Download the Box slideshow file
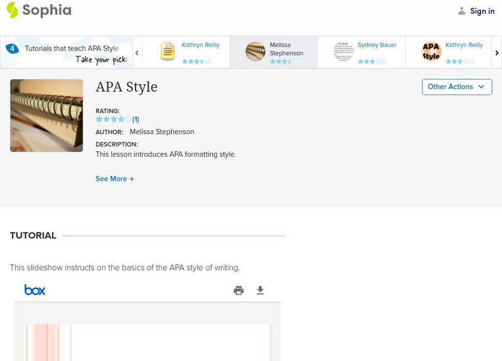Image resolution: width=502 pixels, height=361 pixels. (260, 290)
